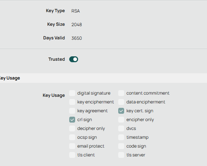Click the Key Size value 2048
207x166 pixels.
77,25
